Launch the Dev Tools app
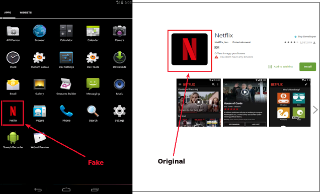Viewport: 322px width, 194px height. (93, 60)
